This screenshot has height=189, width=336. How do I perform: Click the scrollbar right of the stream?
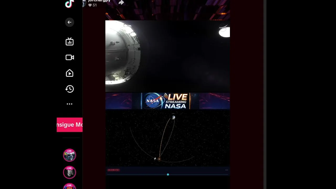point(265,94)
